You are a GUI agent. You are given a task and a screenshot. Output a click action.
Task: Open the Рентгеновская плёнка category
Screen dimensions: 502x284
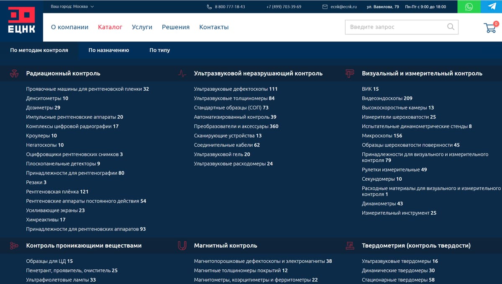[57, 192]
